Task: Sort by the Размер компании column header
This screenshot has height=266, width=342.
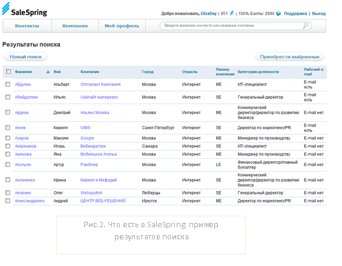Action: (x=225, y=72)
